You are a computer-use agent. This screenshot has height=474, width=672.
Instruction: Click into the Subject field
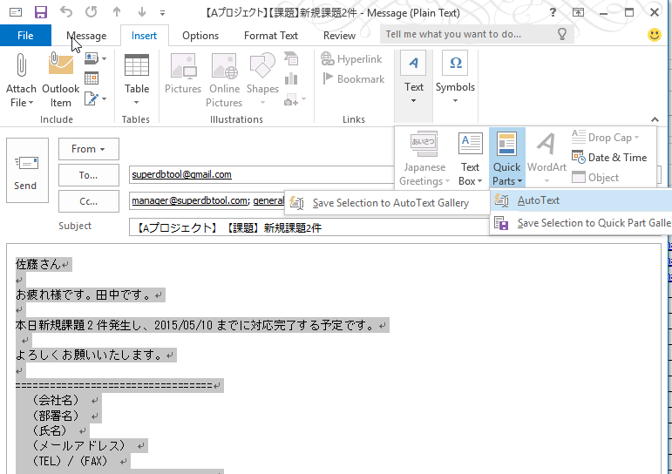(309, 227)
